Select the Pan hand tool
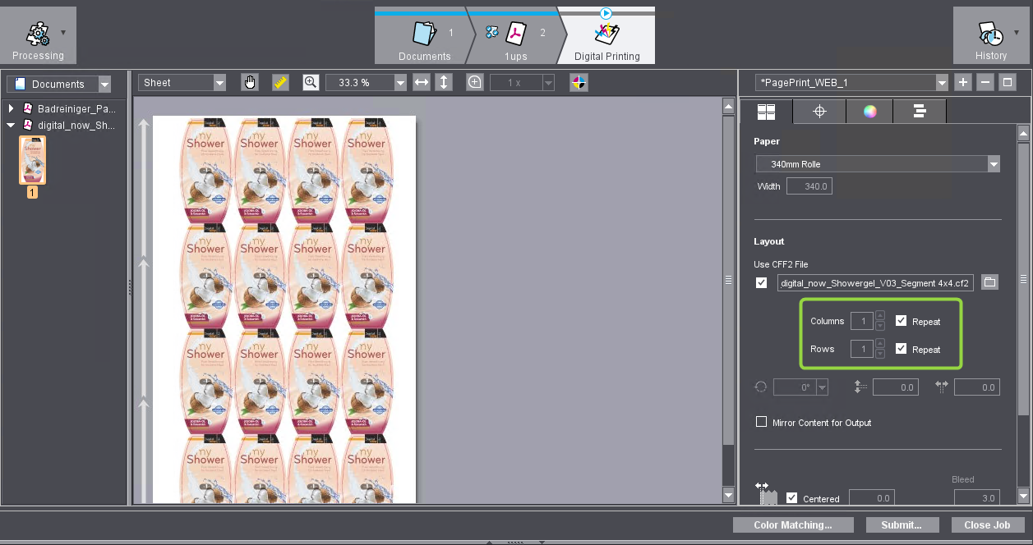This screenshot has width=1033, height=545. (250, 82)
